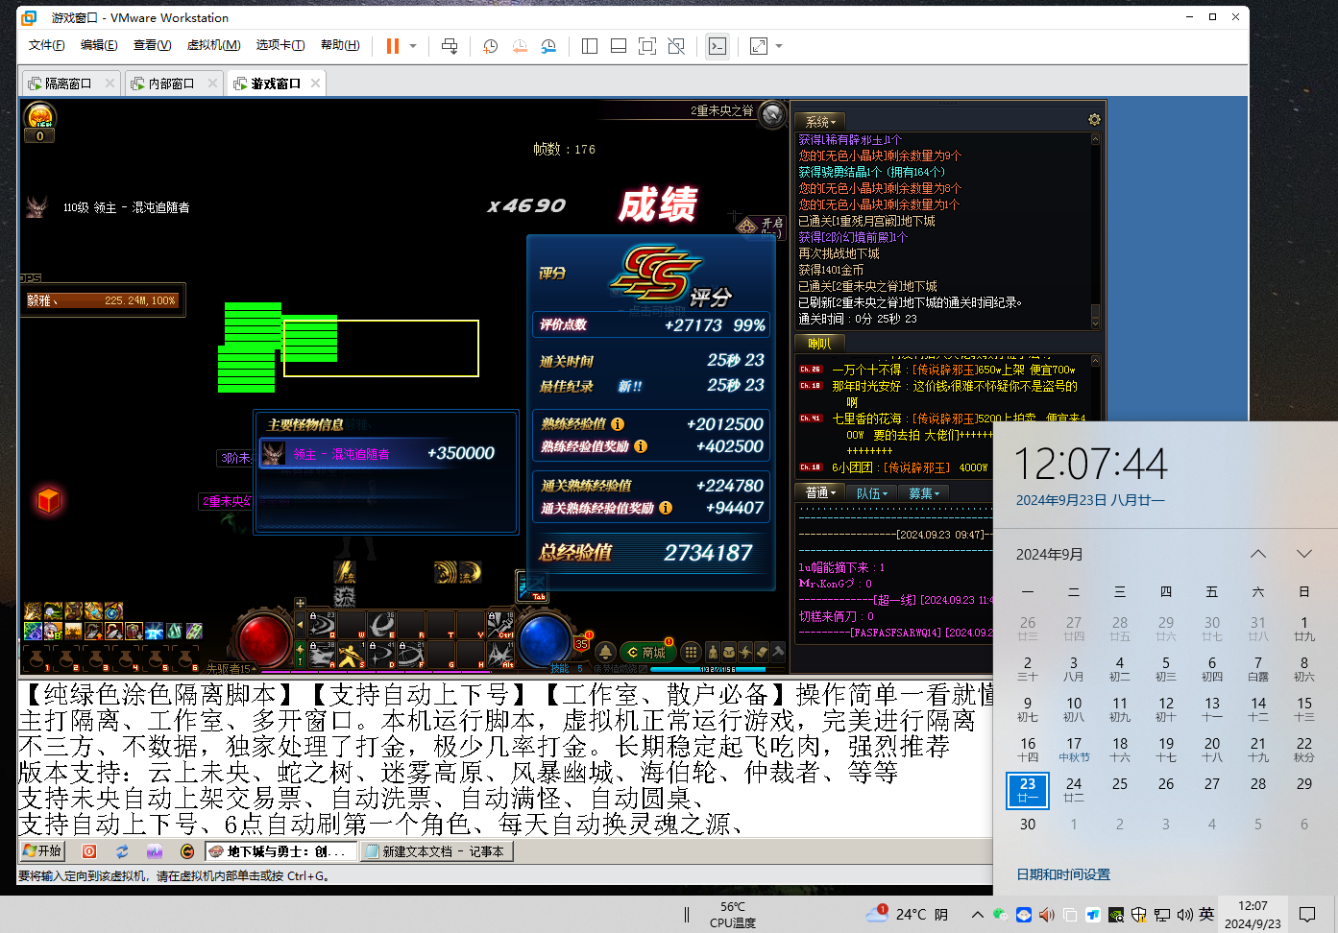Click 2024年9月 calendar header

(1050, 554)
